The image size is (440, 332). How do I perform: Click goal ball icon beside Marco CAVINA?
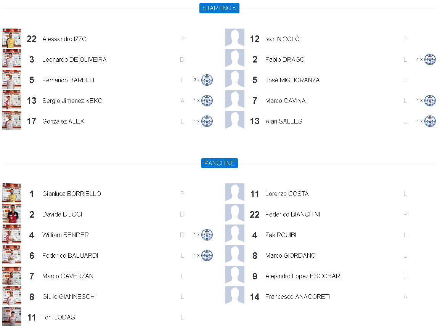(x=430, y=101)
